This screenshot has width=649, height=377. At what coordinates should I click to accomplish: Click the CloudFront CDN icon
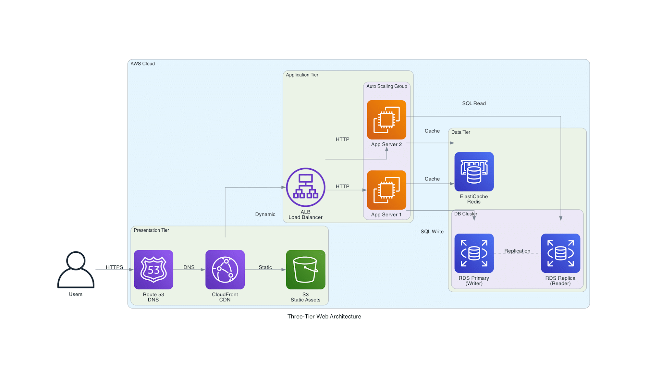pos(225,269)
